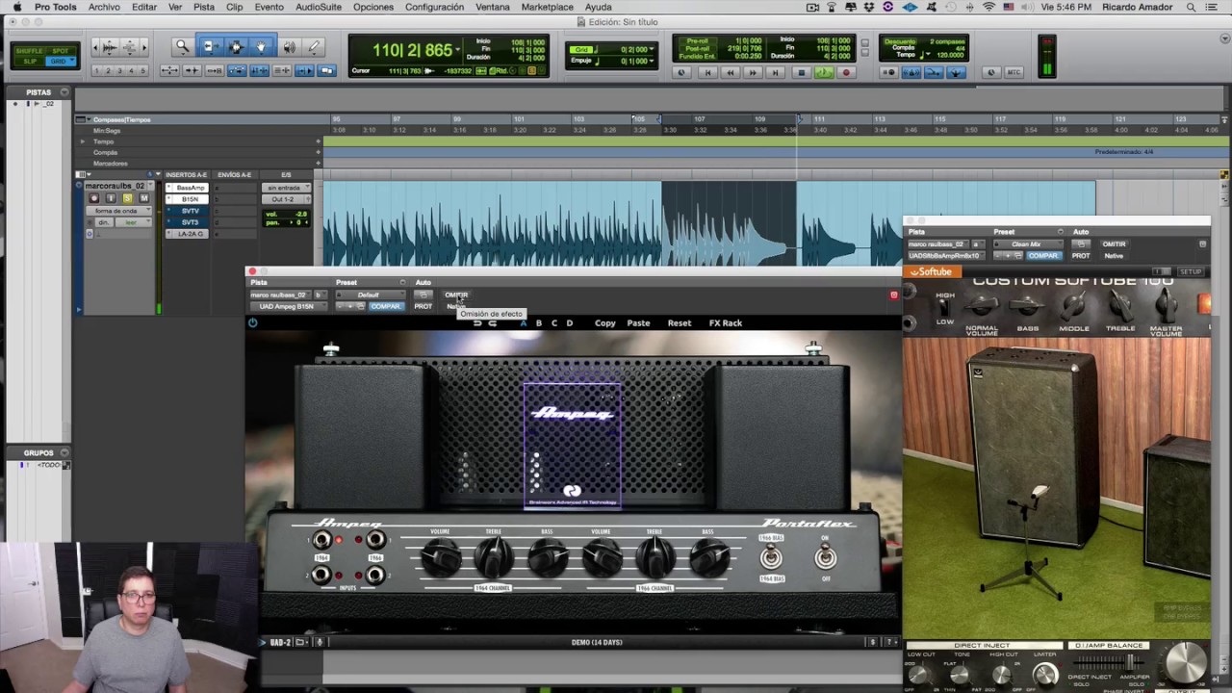Flip the amp ON/OFF power switch
Image resolution: width=1232 pixels, height=693 pixels.
[x=825, y=557]
